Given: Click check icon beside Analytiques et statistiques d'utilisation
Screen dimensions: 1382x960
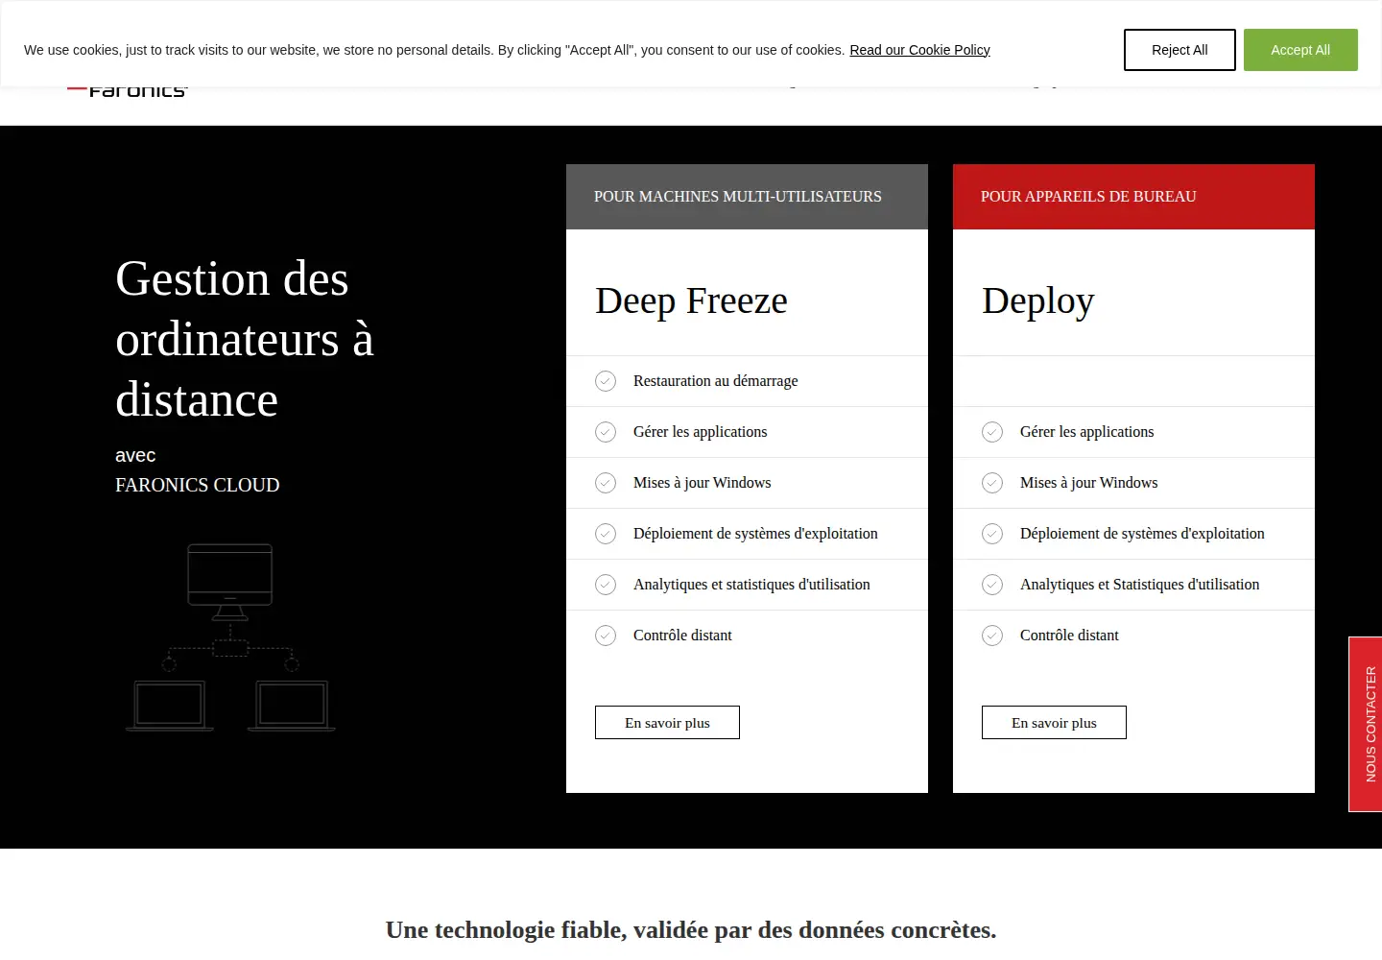Looking at the screenshot, I should tap(606, 585).
